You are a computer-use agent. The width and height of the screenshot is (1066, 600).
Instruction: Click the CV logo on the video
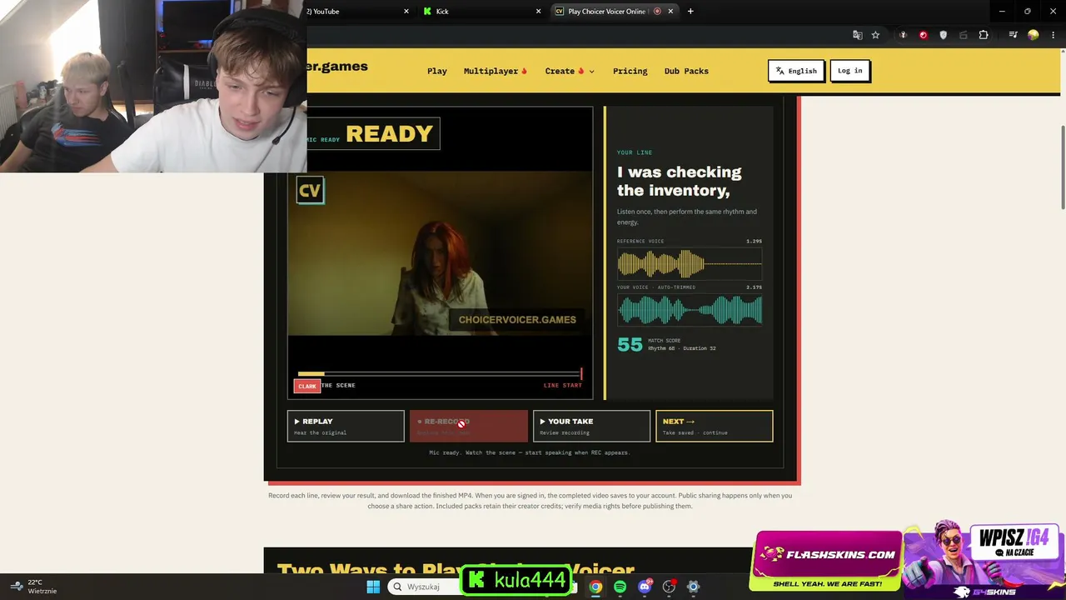coord(310,191)
